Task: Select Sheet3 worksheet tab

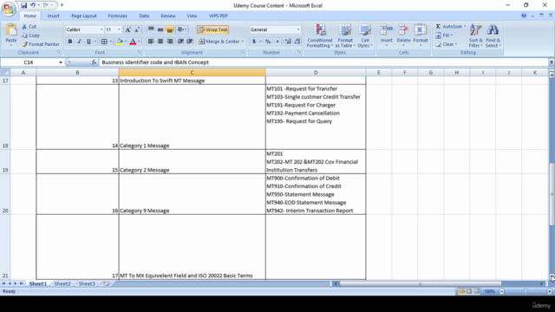Action: tap(87, 283)
